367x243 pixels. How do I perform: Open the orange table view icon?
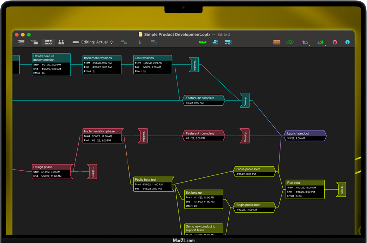pyautogui.click(x=277, y=42)
